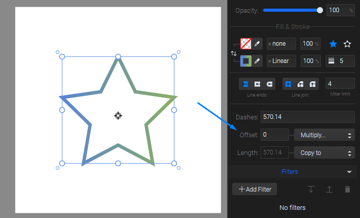
Task: Click the Miter limit field showing 4
Action: coord(340,83)
